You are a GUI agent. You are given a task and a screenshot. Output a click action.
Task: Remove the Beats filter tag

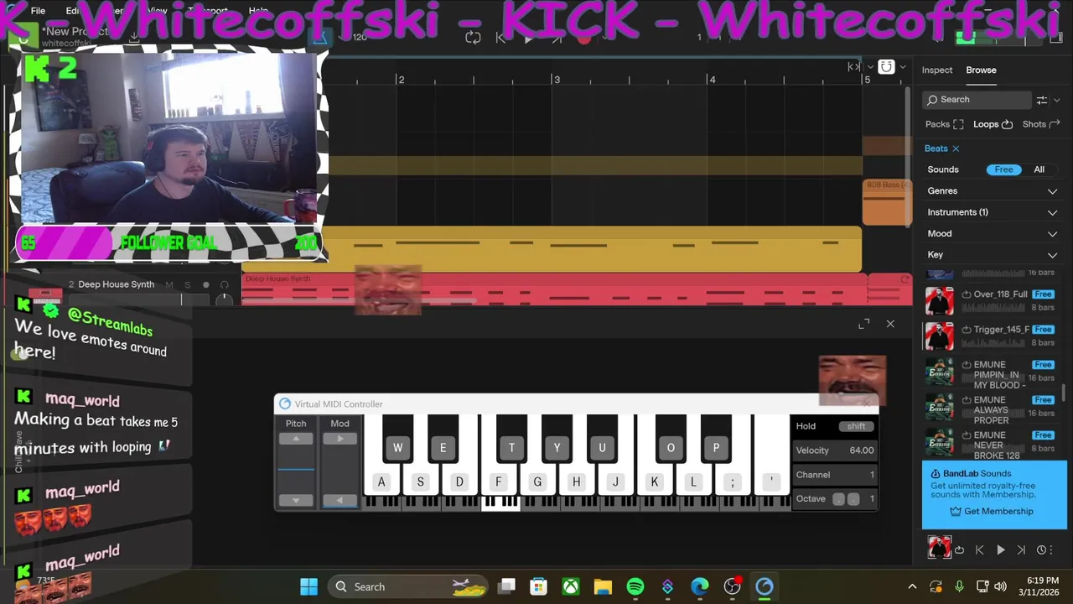coord(956,148)
